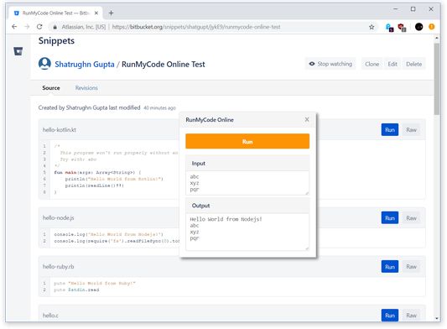Select the RunMyCode Online Test browser tab
447x329 pixels.
(x=55, y=13)
